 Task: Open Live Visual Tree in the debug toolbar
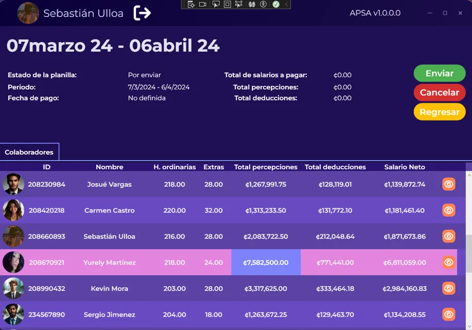point(191,5)
